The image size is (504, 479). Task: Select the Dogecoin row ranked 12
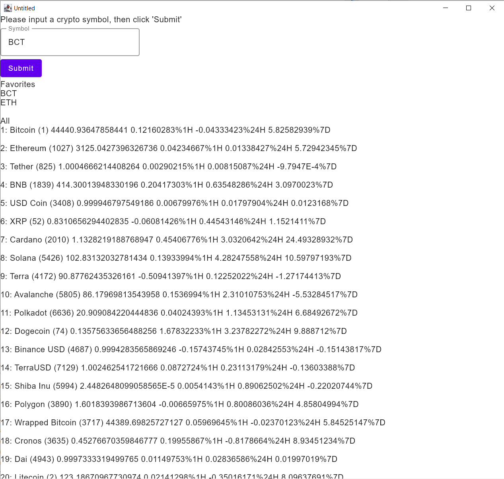click(x=173, y=331)
